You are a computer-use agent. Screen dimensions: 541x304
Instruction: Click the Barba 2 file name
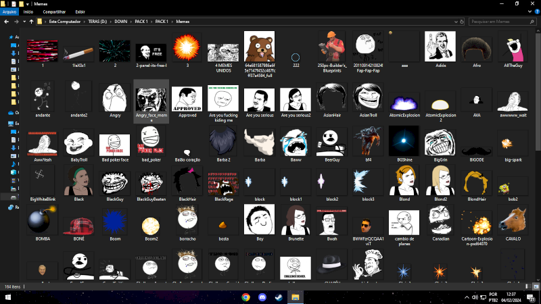(x=223, y=160)
